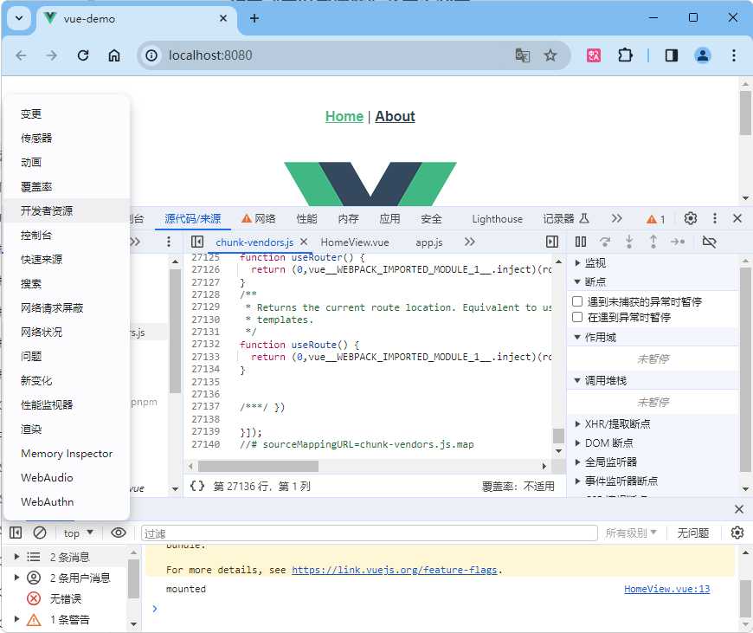Toggle the file navigator sidebar icon
753x633 pixels.
pos(196,242)
